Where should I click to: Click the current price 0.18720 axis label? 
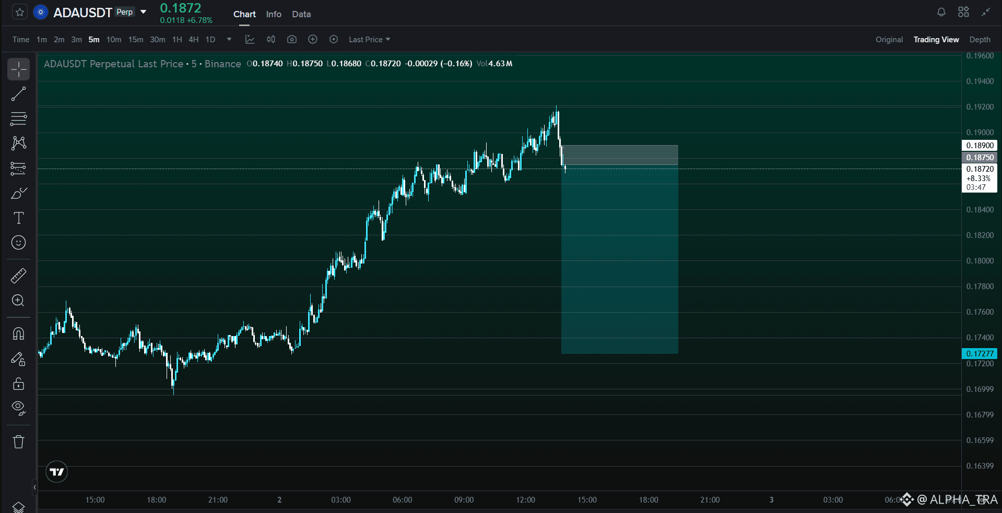pyautogui.click(x=980, y=169)
